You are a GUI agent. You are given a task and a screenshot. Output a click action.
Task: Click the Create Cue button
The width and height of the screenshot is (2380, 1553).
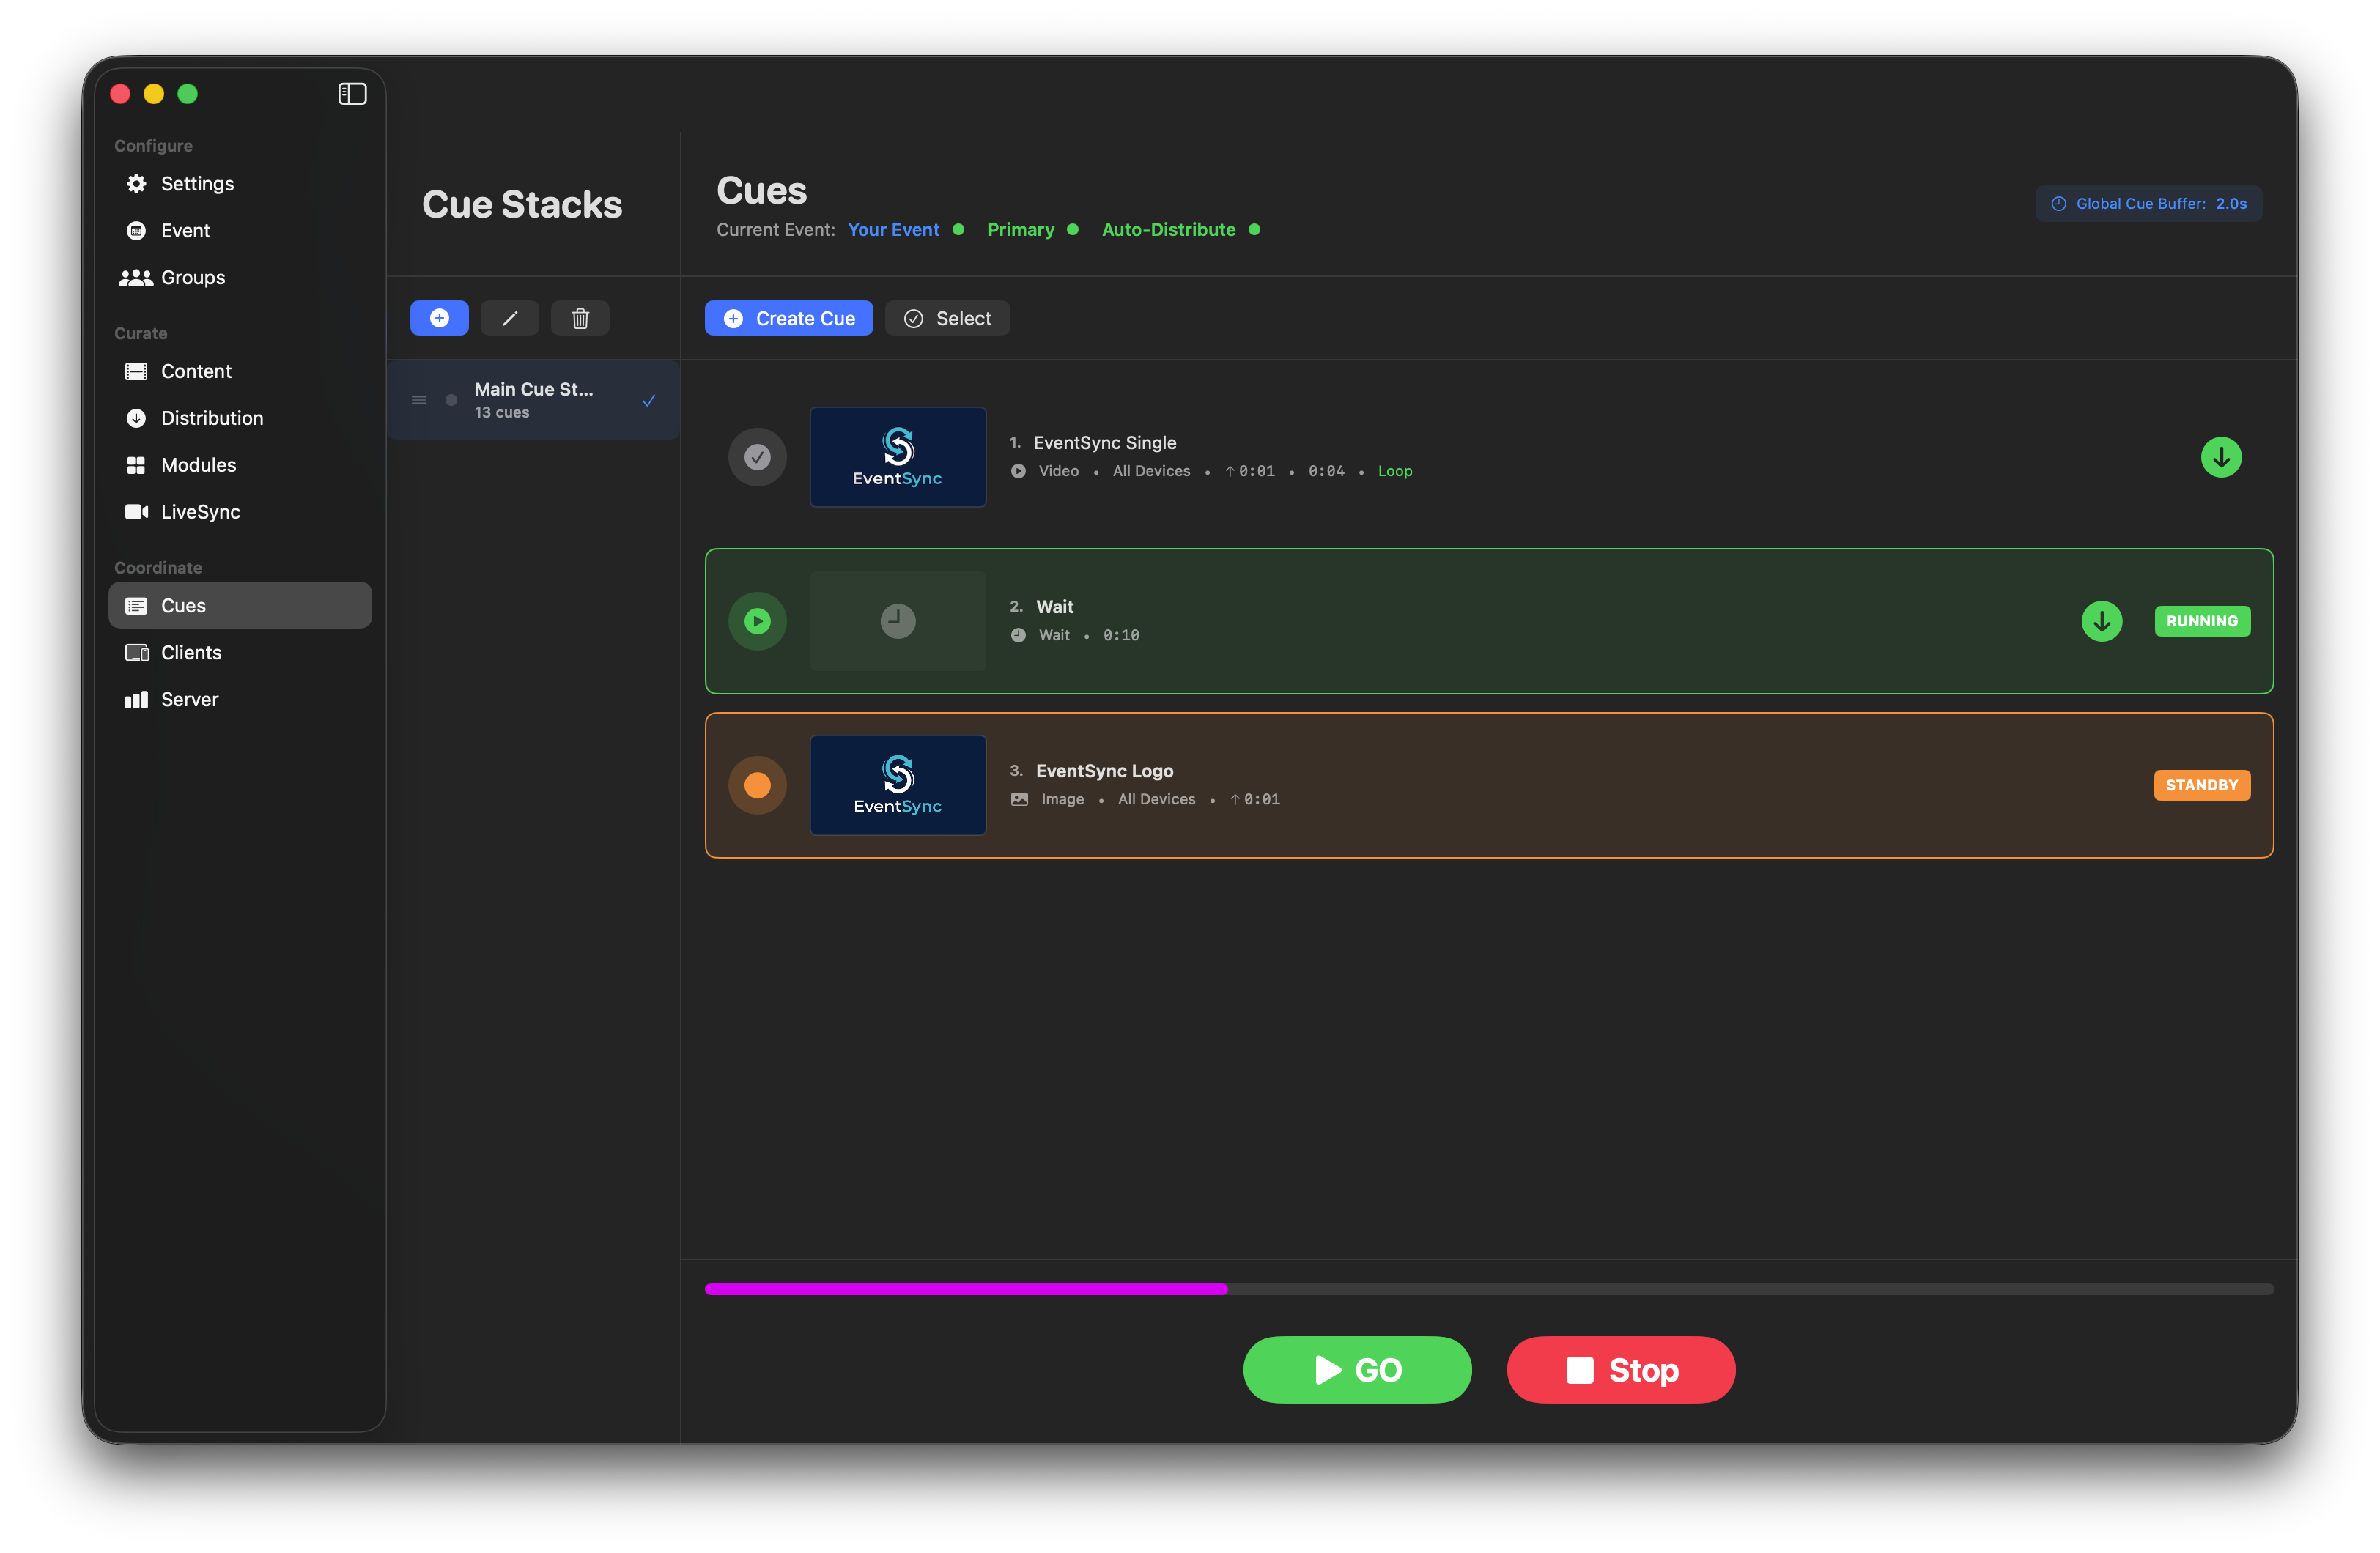point(789,318)
